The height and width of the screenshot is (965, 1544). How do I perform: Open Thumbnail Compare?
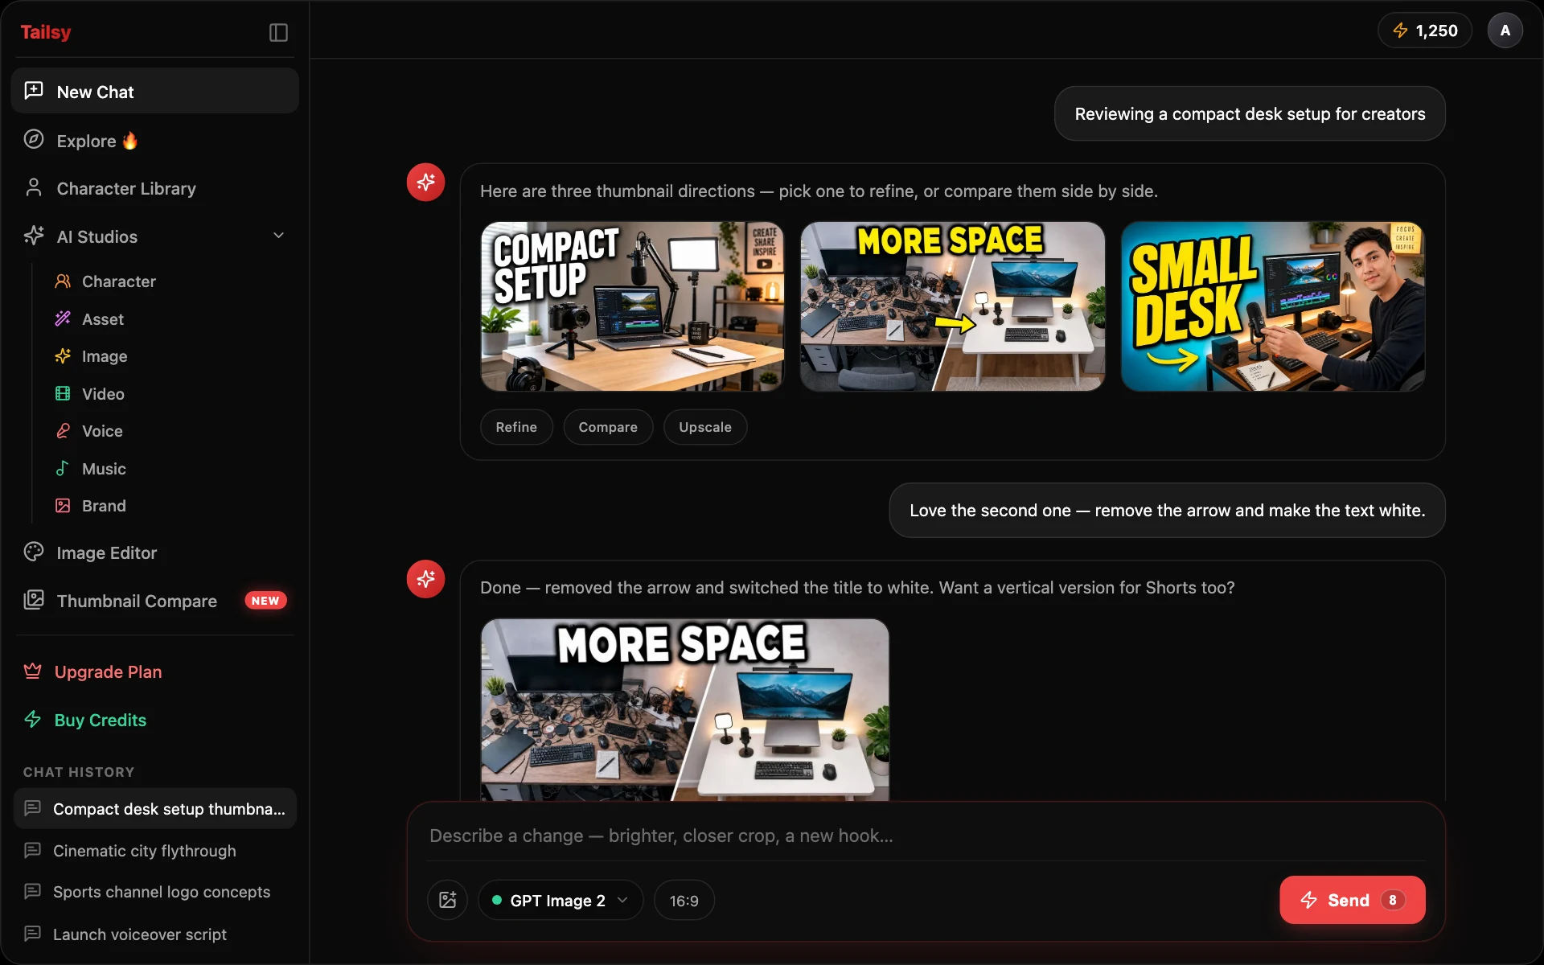pos(155,601)
